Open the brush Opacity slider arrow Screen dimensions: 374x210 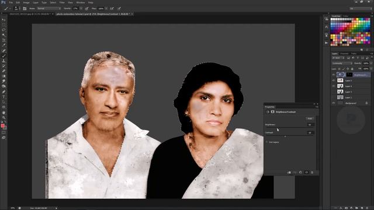click(x=81, y=9)
